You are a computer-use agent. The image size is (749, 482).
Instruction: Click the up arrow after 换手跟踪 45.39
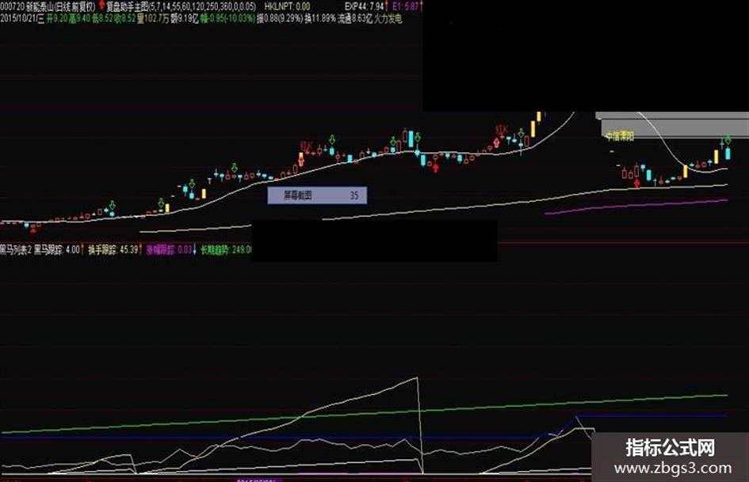coord(141,249)
